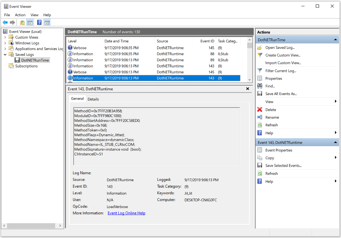
Task: Open the View submenu arrow in Actions
Action: click(336, 102)
